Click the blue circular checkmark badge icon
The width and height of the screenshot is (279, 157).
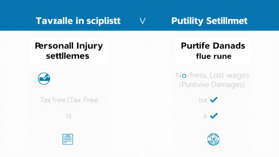(44, 78)
